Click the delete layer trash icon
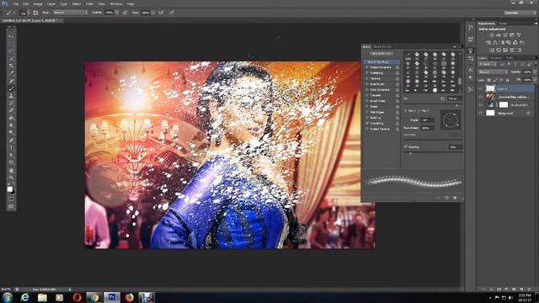539x303 pixels. (x=530, y=290)
